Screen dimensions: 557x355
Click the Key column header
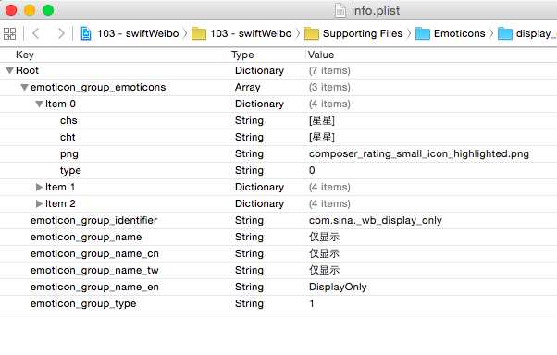click(x=25, y=55)
